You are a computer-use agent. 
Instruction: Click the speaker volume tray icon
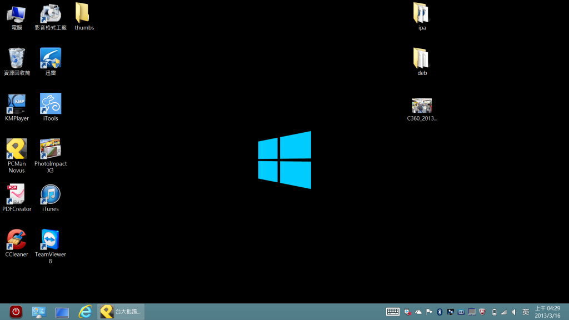(x=514, y=312)
